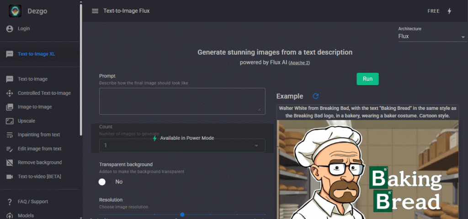This screenshot has width=468, height=219.
Task: Click the Text-to-Image Flux page title
Action: pyautogui.click(x=127, y=11)
